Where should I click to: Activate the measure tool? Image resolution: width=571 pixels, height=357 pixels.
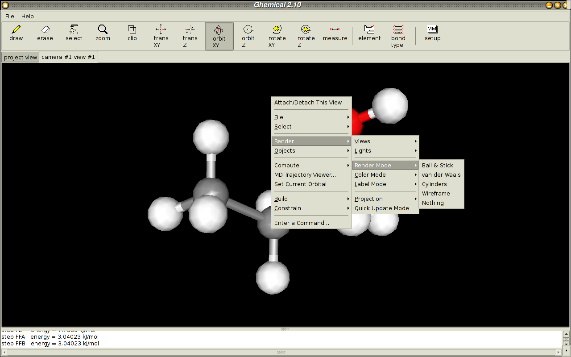[x=335, y=33]
